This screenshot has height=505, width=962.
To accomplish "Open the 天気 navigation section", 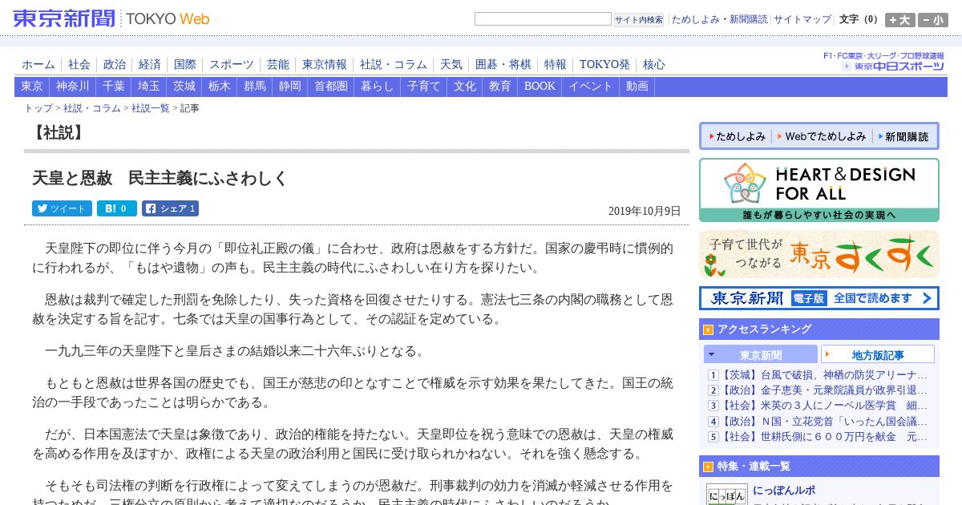I will click(x=451, y=64).
